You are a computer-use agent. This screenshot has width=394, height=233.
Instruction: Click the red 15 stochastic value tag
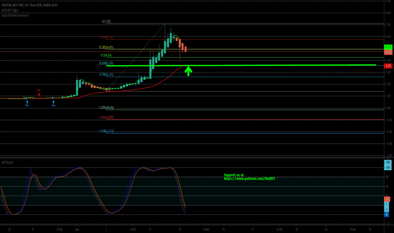(387, 199)
